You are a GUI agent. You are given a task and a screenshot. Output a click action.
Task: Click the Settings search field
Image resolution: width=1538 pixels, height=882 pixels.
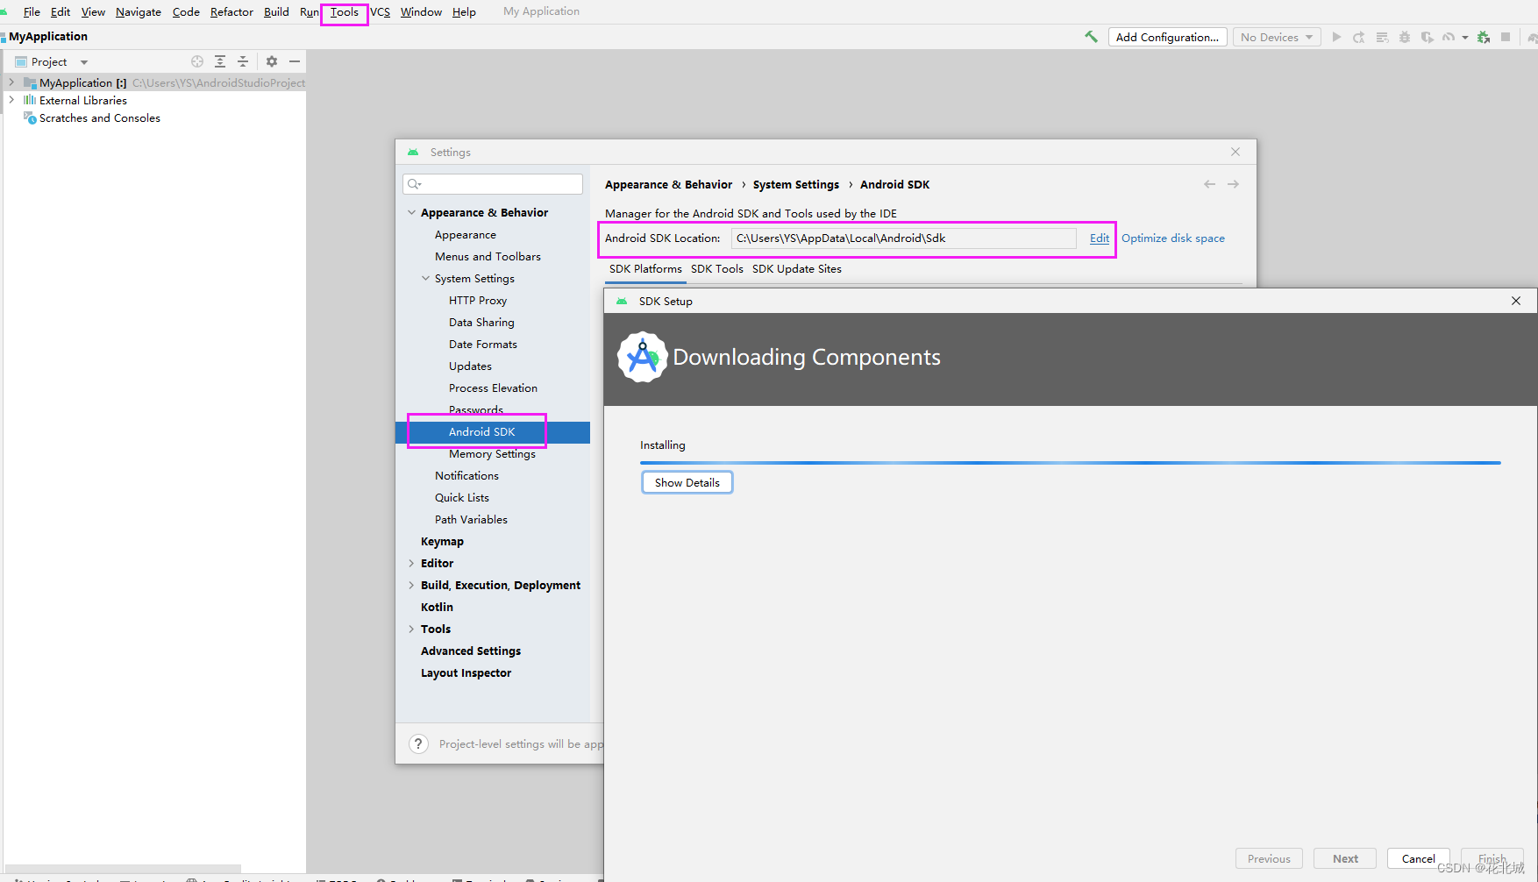(493, 184)
